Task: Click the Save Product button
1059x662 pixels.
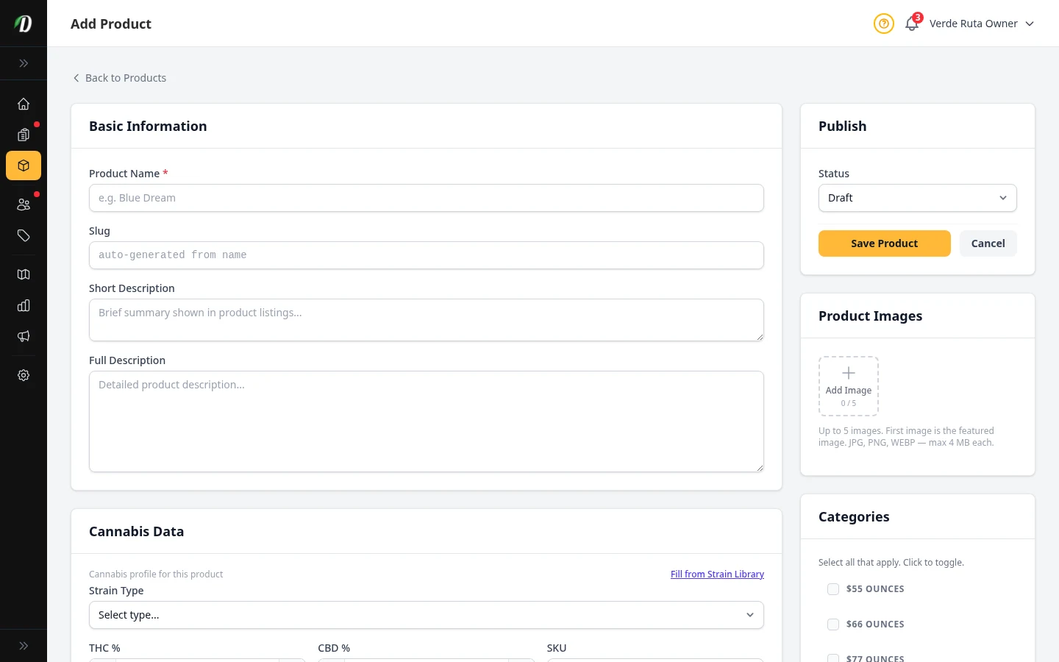Action: pos(884,243)
